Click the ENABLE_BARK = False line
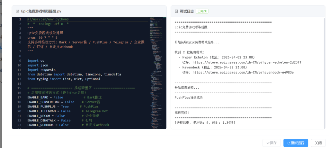 (x=65, y=97)
